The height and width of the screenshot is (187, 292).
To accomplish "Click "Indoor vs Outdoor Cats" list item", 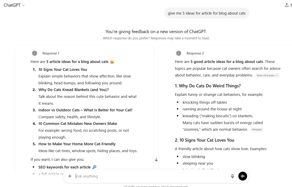I will coord(85,110).
